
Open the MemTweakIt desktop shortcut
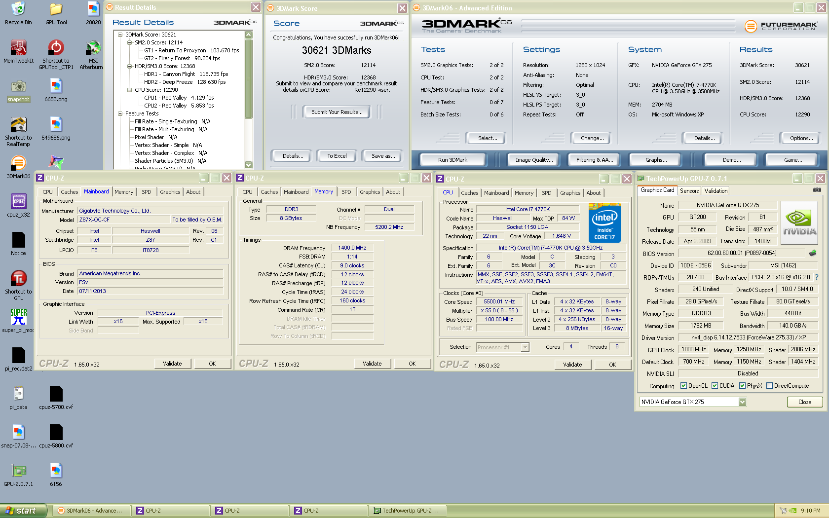(x=18, y=52)
